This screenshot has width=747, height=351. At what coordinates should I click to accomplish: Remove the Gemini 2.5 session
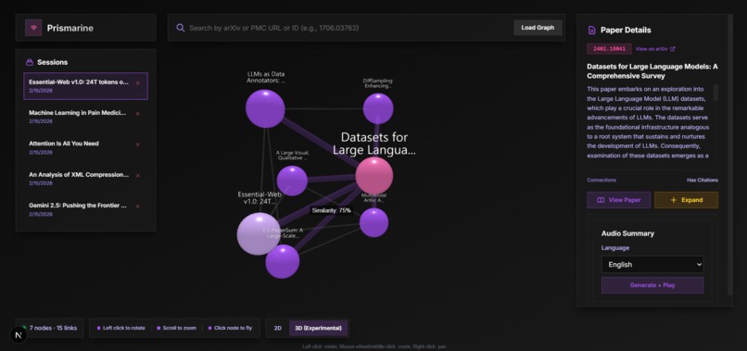pyautogui.click(x=138, y=207)
